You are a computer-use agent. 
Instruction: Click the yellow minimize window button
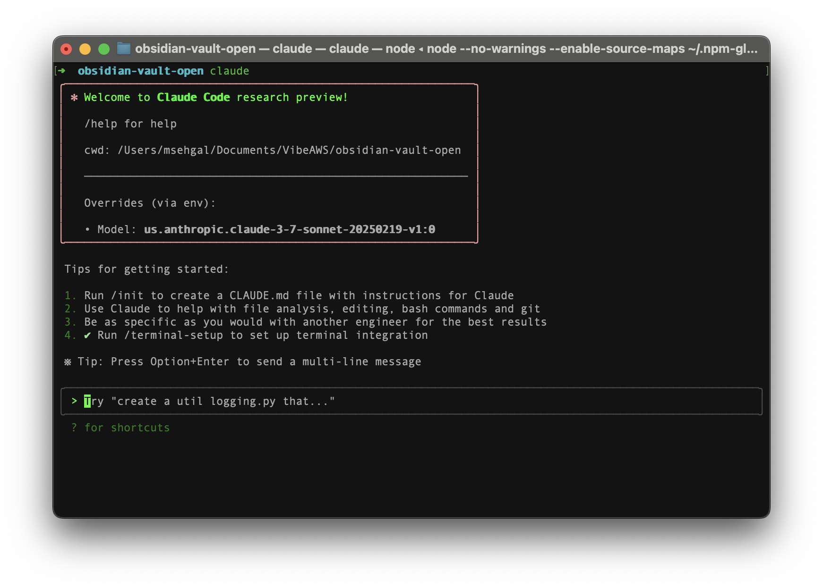coord(85,49)
